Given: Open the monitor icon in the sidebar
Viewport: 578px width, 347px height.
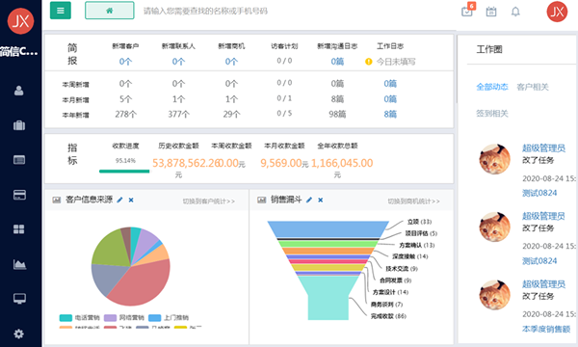Looking at the screenshot, I should pos(19,299).
